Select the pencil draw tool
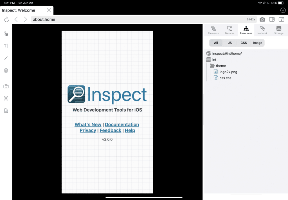 pos(6,58)
